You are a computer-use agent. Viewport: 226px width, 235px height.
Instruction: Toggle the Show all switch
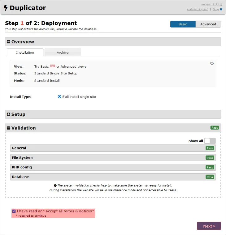210,141
